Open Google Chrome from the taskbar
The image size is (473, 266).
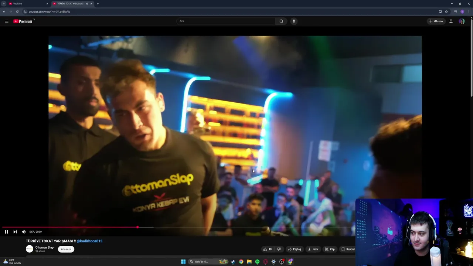tap(241, 262)
